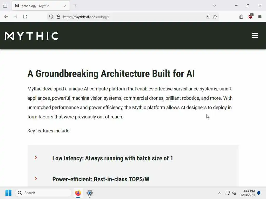The height and width of the screenshot is (199, 266).
Task: Open the Firefox application menu
Action: [x=260, y=17]
